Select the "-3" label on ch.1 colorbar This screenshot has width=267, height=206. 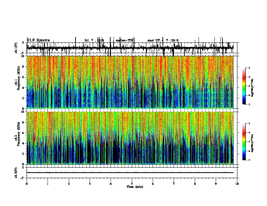249,68
